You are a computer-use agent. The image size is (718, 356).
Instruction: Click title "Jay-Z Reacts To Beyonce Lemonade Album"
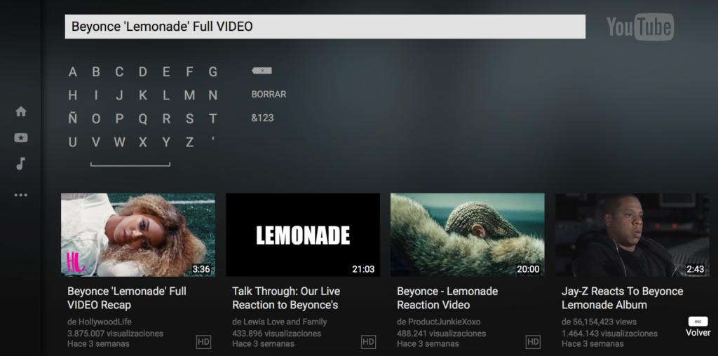pyautogui.click(x=623, y=298)
